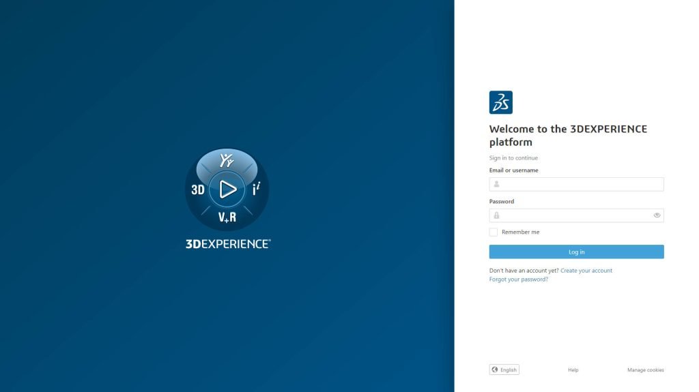Follow the Forgot your password link

(x=519, y=280)
